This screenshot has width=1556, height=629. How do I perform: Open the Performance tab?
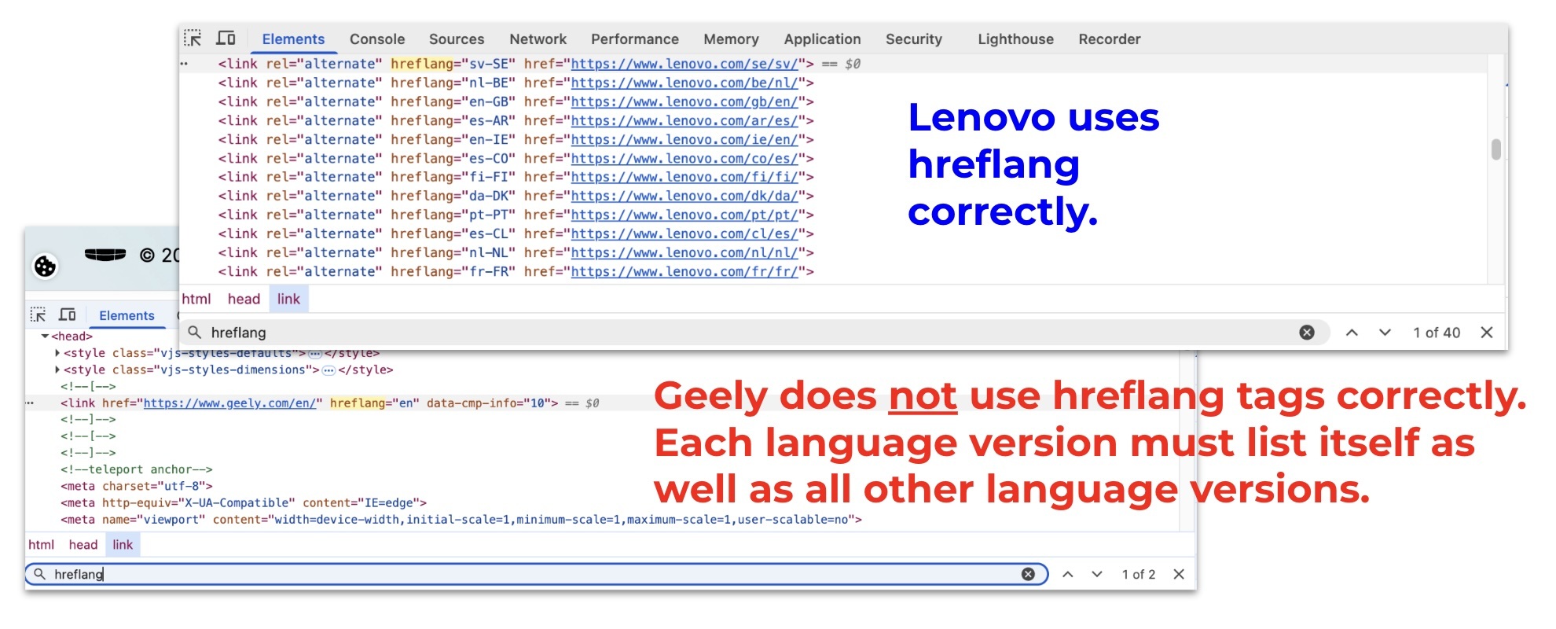(635, 39)
